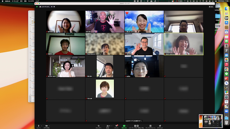
Task: Pause recording using the top-bar pause button
Action: tap(52, 7)
